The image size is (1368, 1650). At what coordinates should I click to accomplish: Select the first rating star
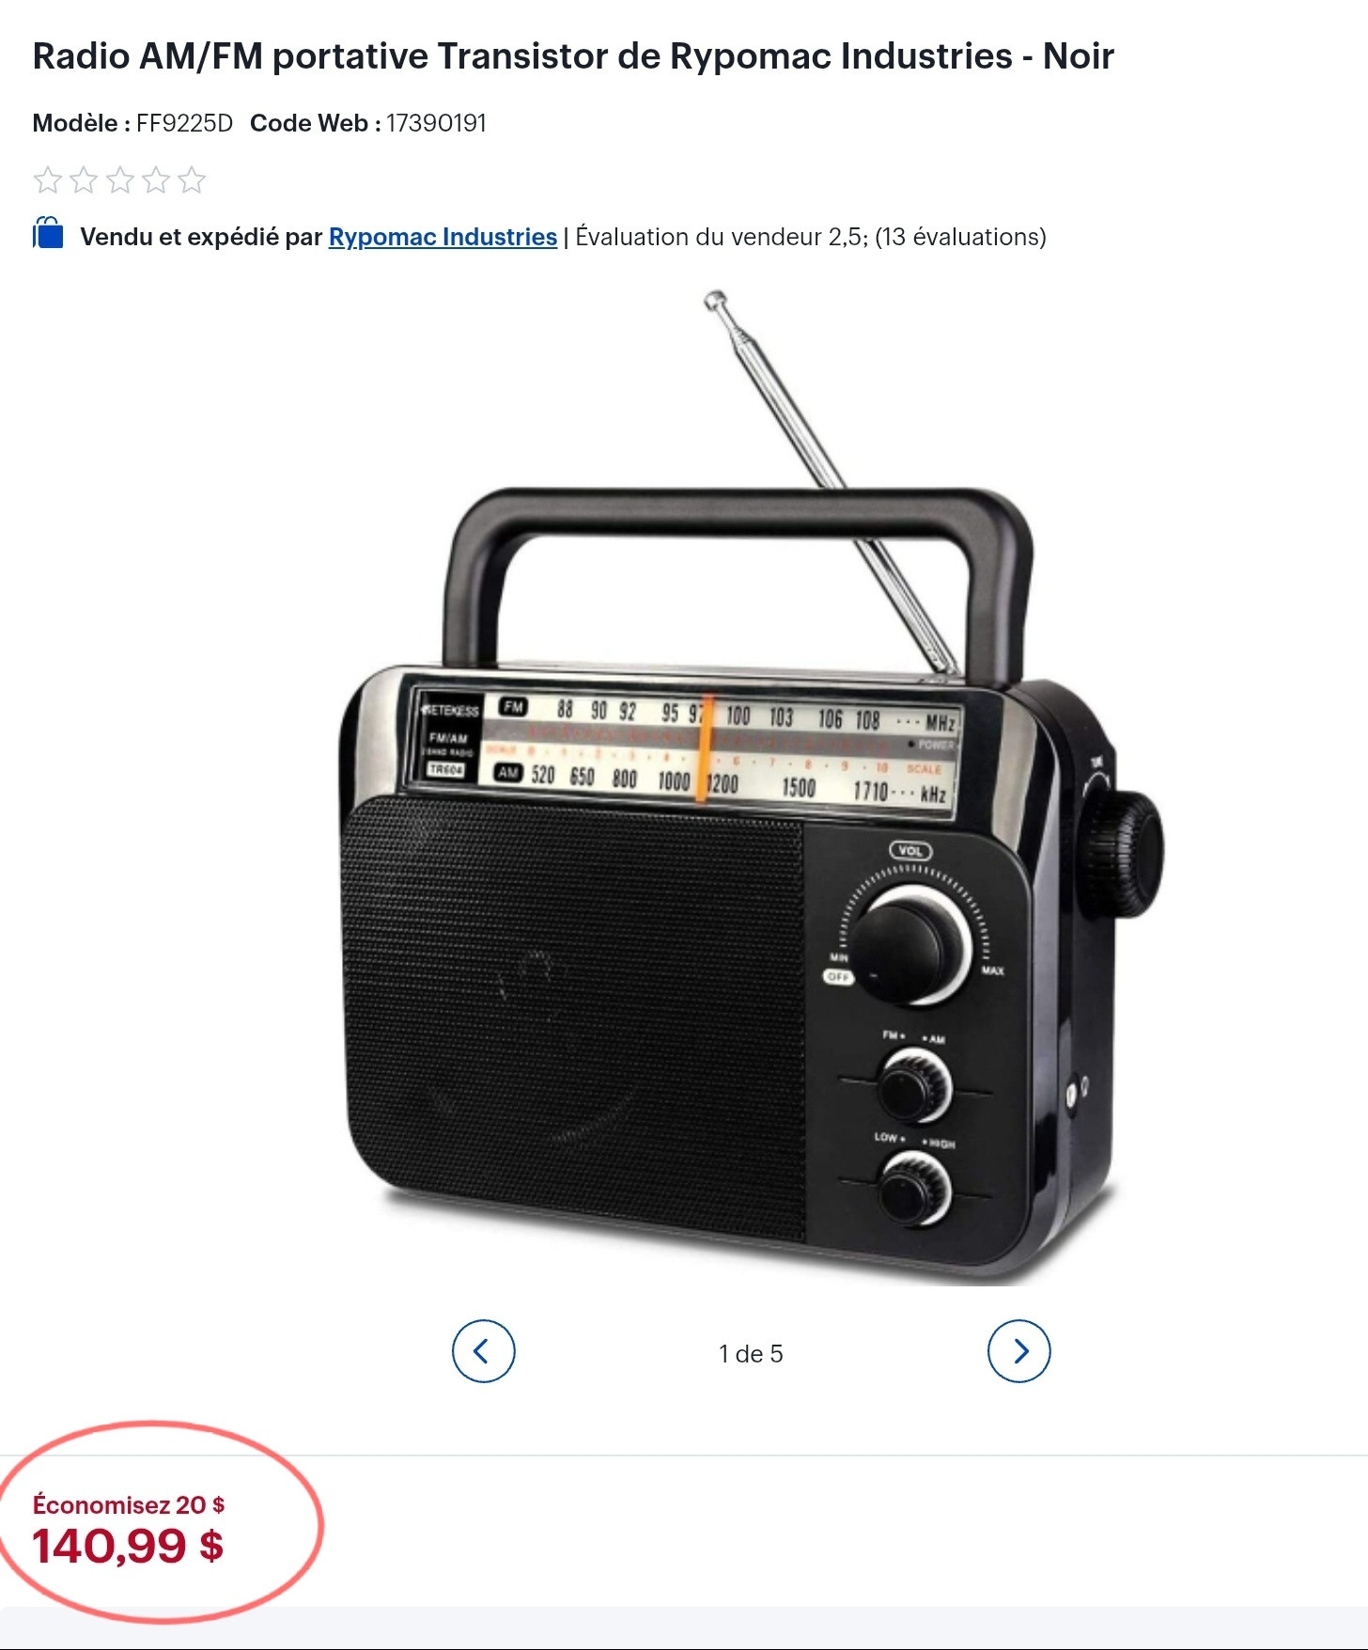[x=48, y=179]
